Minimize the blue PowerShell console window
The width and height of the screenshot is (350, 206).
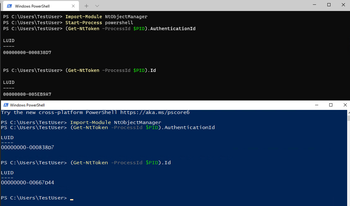pos(317,105)
